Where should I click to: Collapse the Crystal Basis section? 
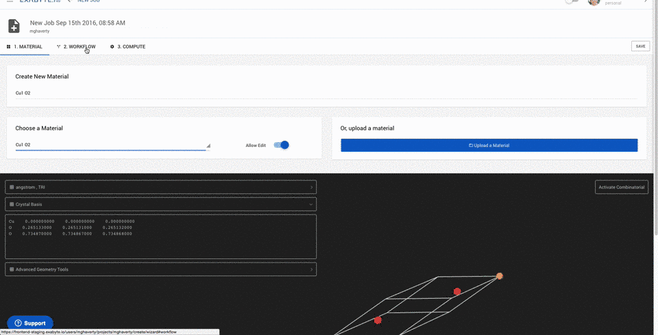(310, 204)
